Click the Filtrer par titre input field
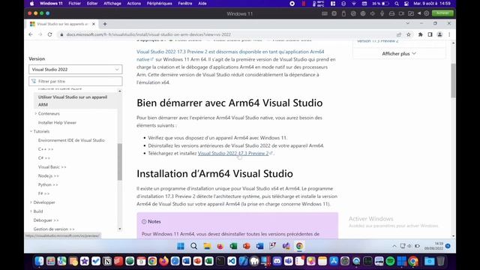 tap(76, 81)
